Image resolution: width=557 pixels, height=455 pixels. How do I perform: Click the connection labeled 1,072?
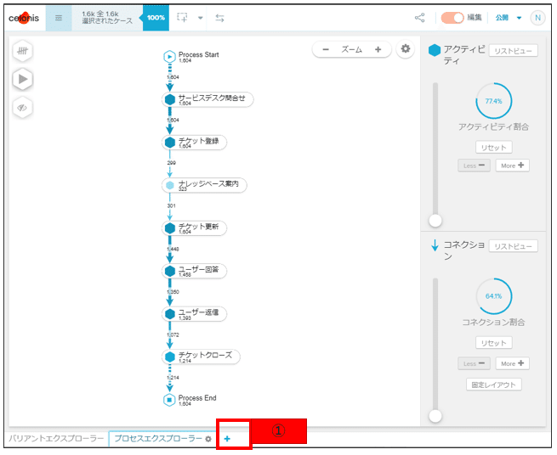(173, 334)
